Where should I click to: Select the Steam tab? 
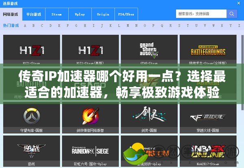tap(57, 14)
